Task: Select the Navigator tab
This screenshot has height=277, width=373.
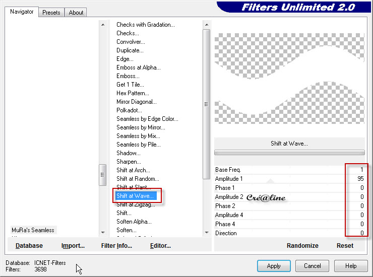Action: 22,12
